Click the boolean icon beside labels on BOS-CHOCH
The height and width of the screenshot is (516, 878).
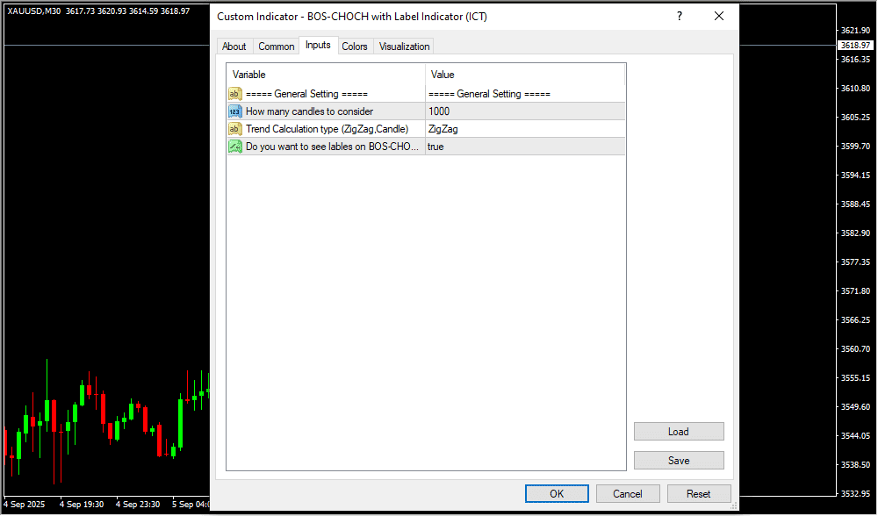(x=235, y=147)
